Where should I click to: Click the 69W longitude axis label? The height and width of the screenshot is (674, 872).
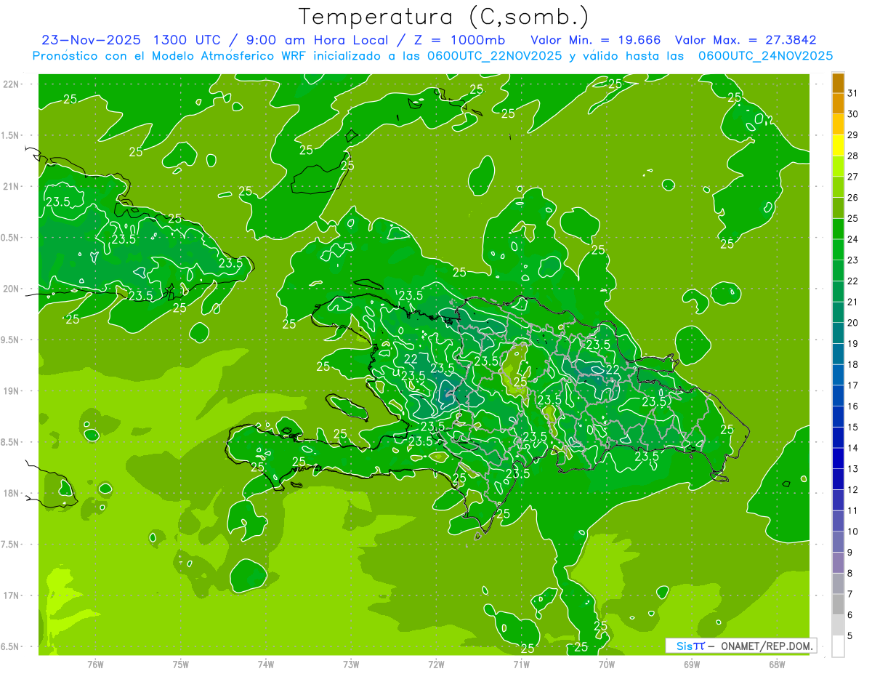point(692,665)
